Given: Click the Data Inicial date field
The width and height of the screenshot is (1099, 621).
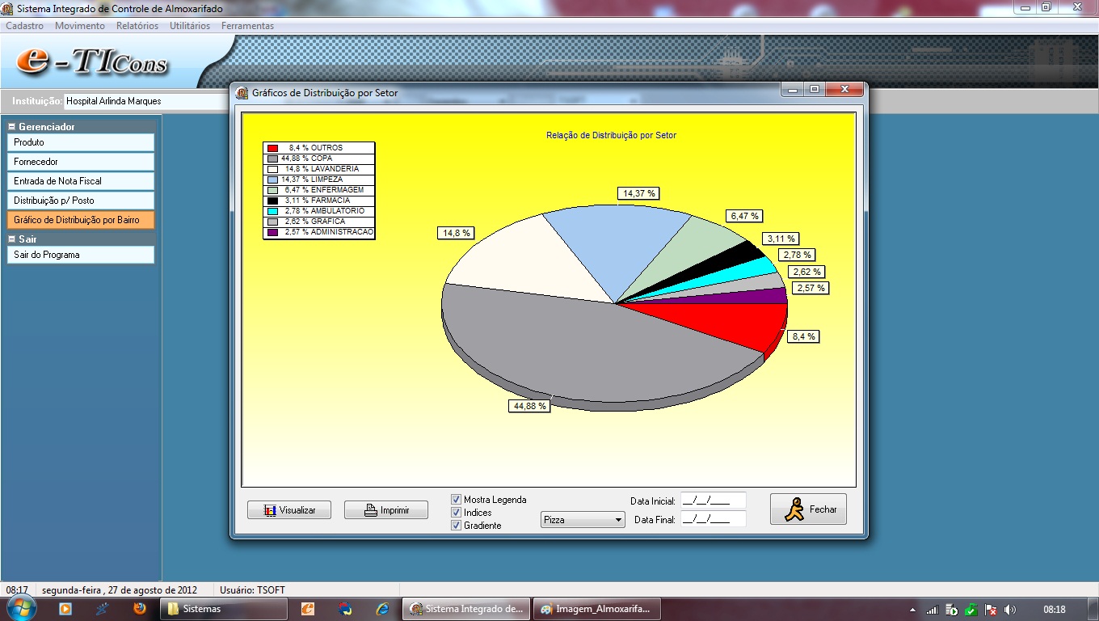Looking at the screenshot, I should tap(713, 501).
